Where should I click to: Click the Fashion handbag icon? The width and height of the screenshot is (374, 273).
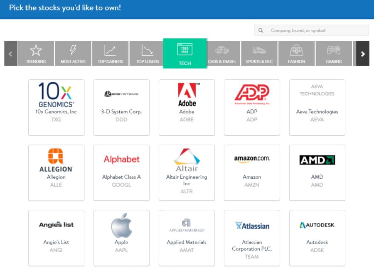296,50
